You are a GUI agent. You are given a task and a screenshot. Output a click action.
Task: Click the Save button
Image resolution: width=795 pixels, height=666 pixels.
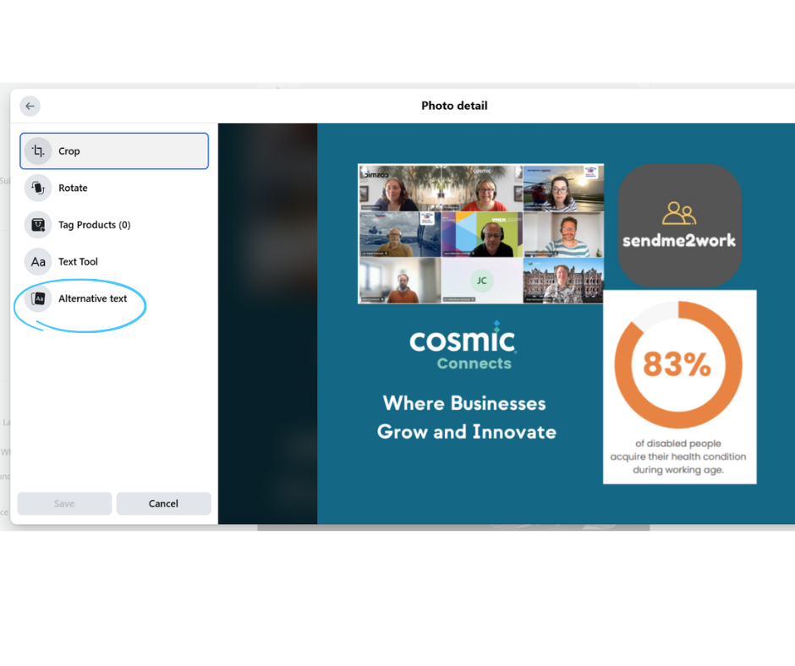click(64, 503)
